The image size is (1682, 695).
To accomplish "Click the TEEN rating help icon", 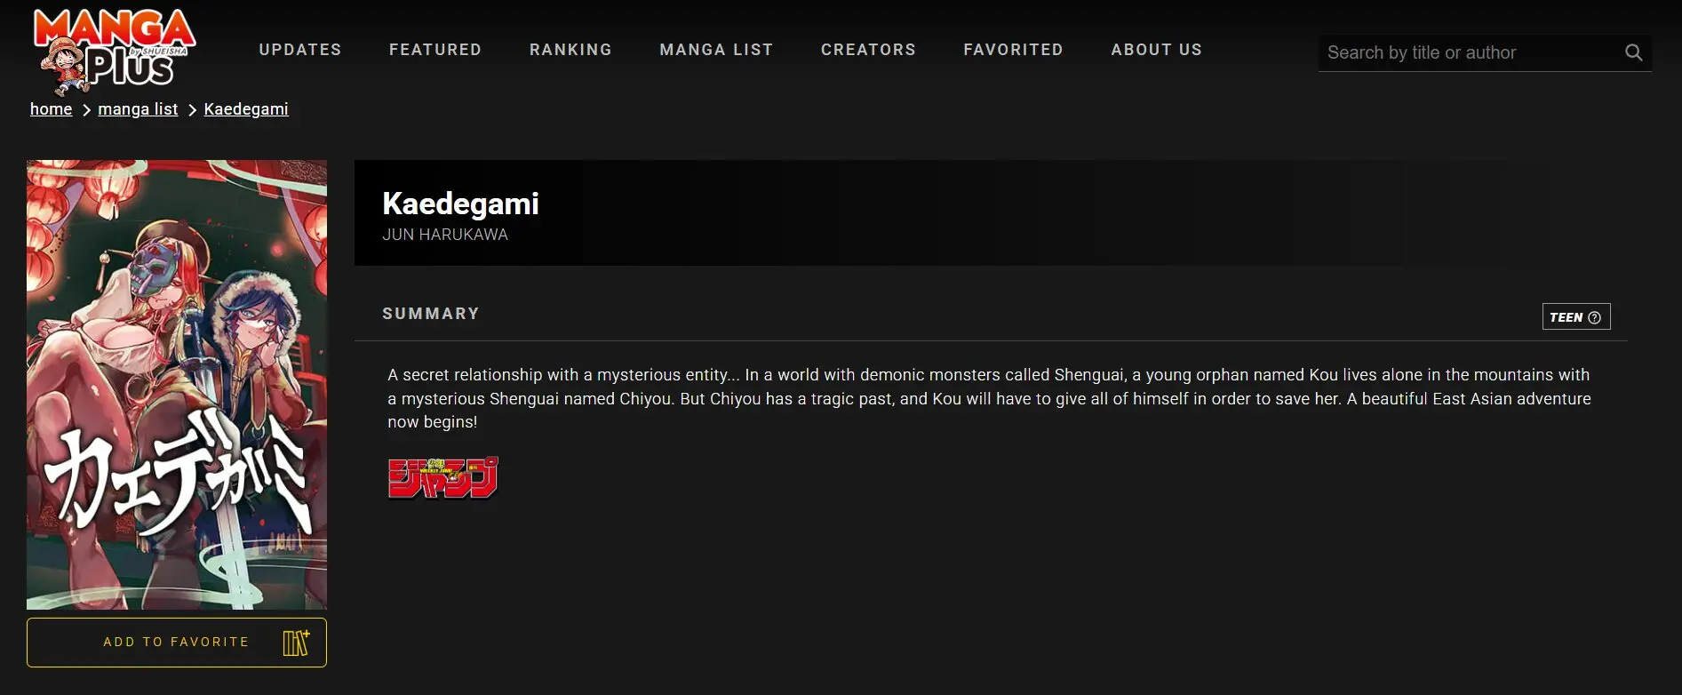I will 1594,317.
